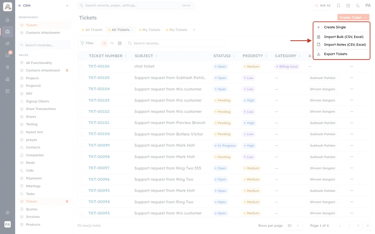Image resolution: width=375 pixels, height=234 pixels.
Task: Switch to kanban board view icon
Action: point(112,43)
